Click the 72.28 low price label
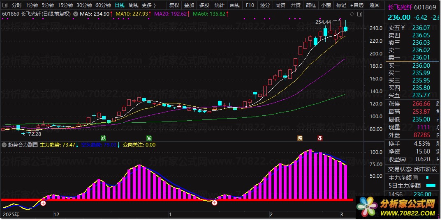 (35, 134)
